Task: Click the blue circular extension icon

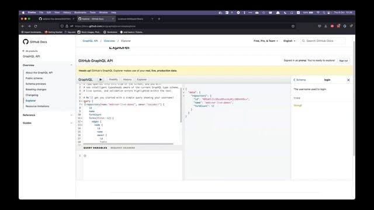Action: pyautogui.click(x=344, y=26)
